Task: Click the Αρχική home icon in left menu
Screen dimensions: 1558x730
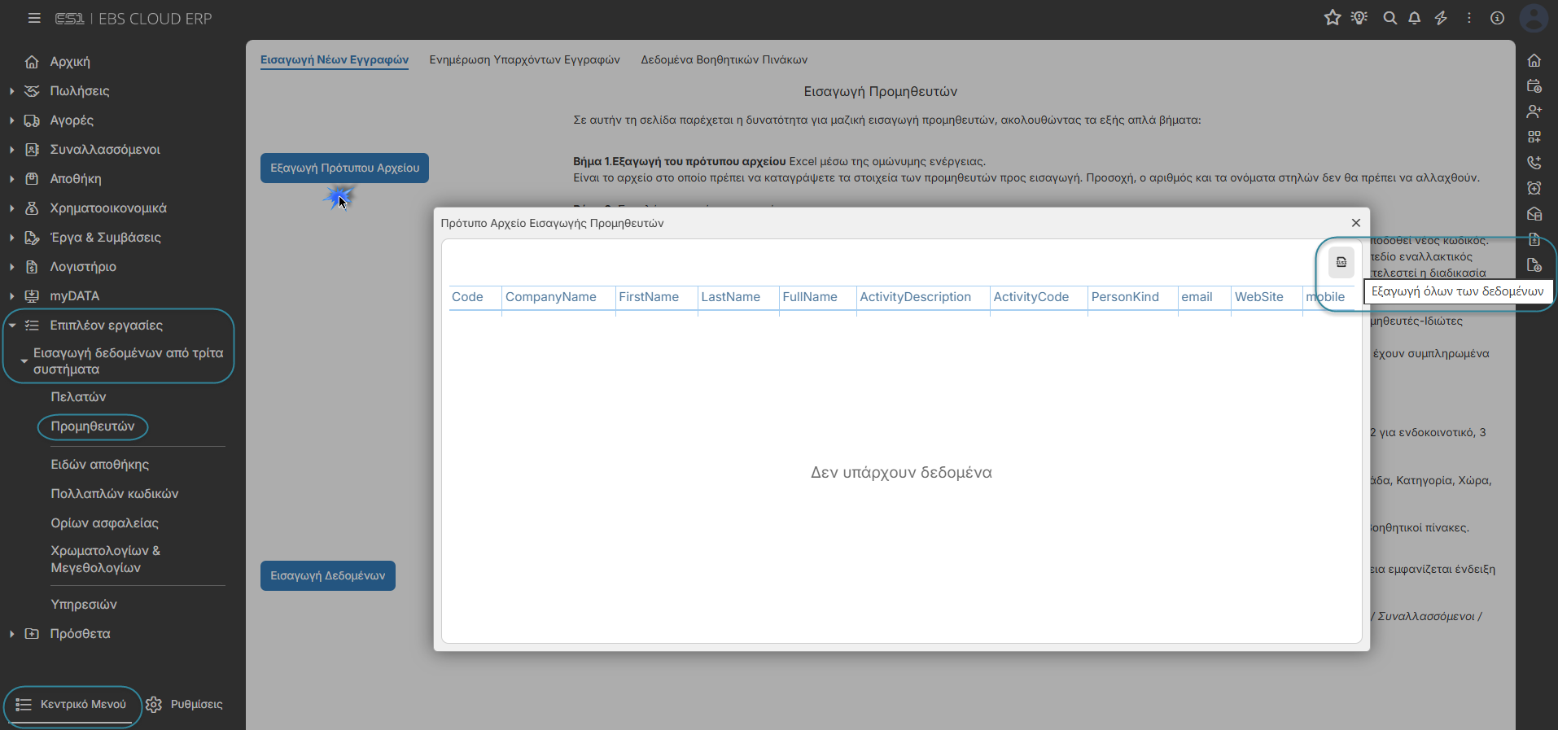Action: (32, 62)
